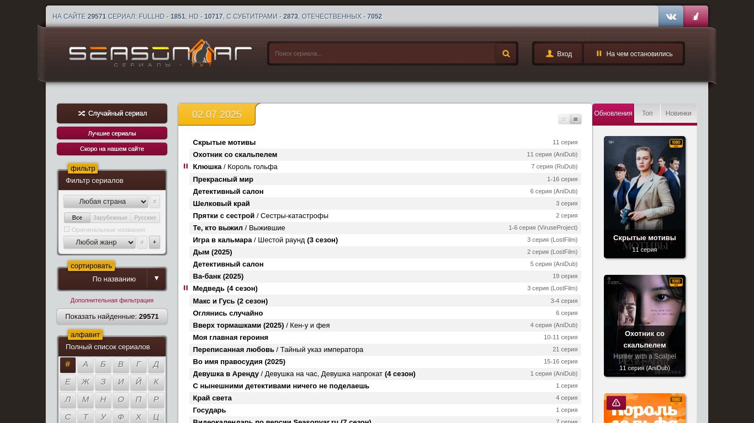
Task: Switch to the Новинки tab
Action: coord(678,113)
